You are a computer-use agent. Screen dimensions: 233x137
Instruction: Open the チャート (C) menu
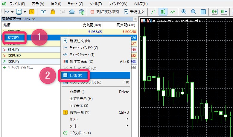[75, 4]
